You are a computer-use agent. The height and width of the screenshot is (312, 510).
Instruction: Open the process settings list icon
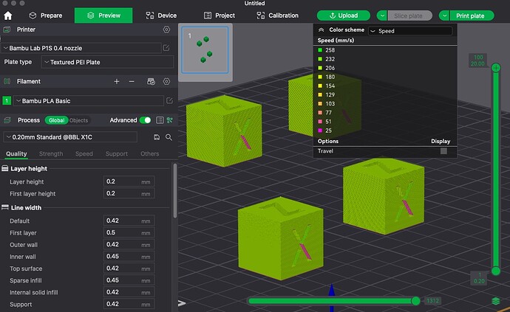click(x=160, y=120)
